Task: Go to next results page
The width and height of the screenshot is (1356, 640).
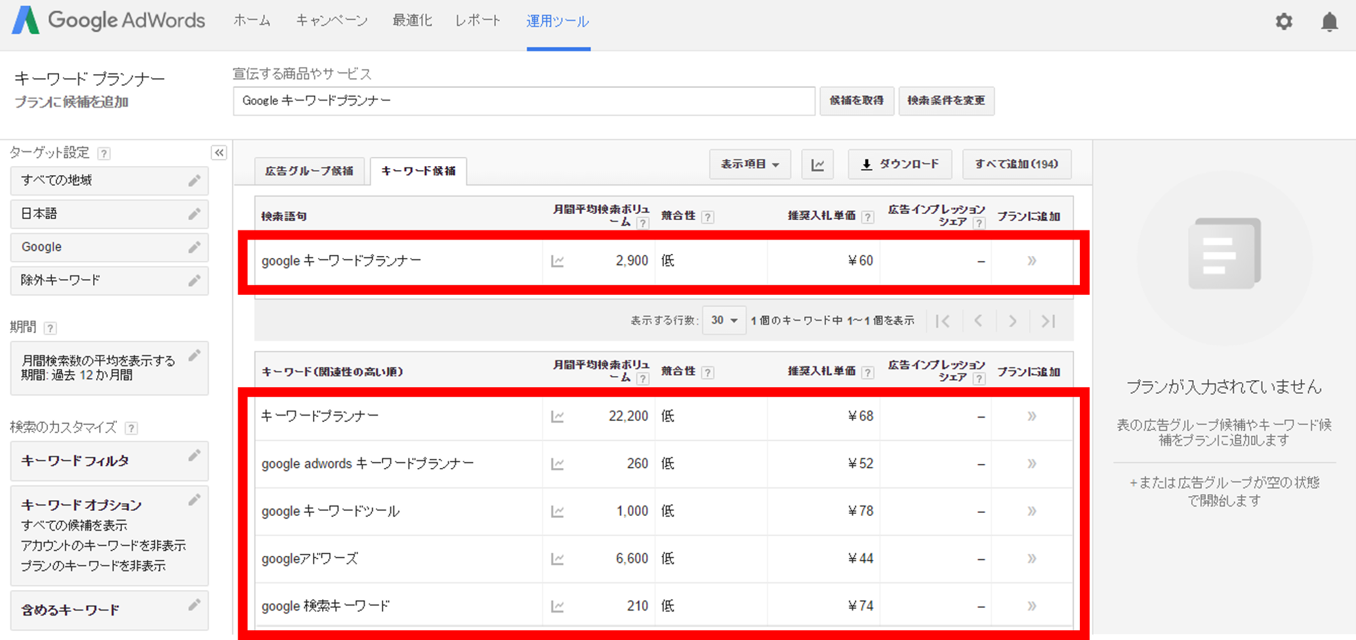Action: click(x=1013, y=321)
